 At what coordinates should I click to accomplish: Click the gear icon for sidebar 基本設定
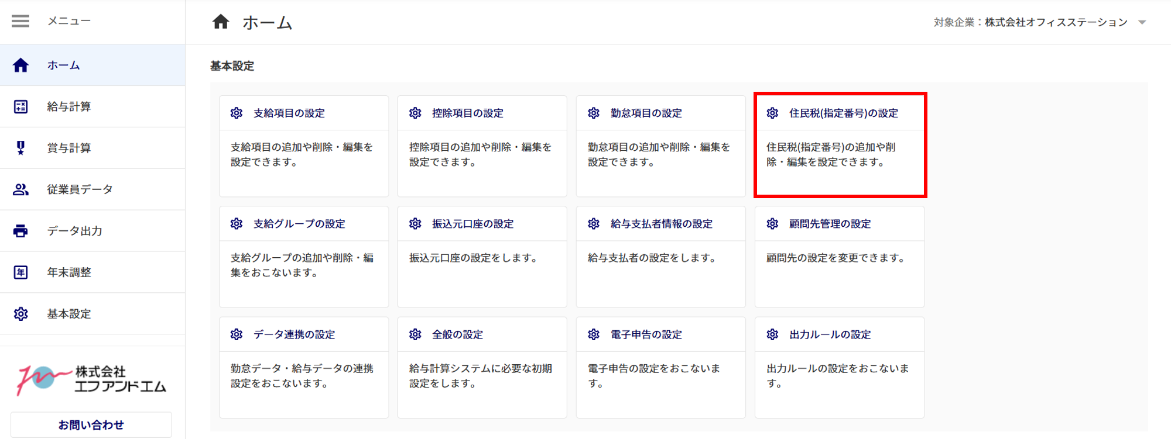(20, 314)
